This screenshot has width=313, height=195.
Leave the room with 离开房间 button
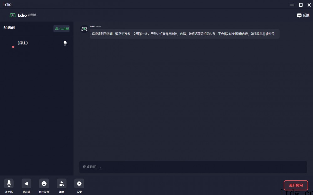click(x=296, y=185)
